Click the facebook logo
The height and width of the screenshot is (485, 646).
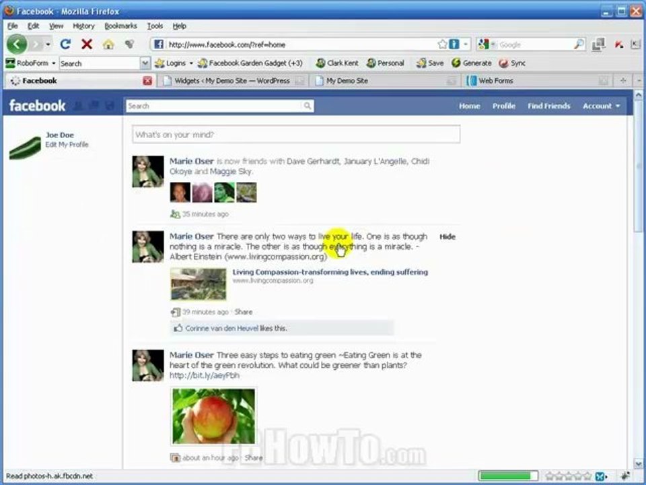coord(37,106)
